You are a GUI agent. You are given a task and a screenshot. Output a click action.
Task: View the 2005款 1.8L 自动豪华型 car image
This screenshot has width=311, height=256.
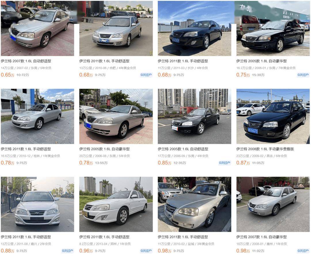(x=273, y=28)
